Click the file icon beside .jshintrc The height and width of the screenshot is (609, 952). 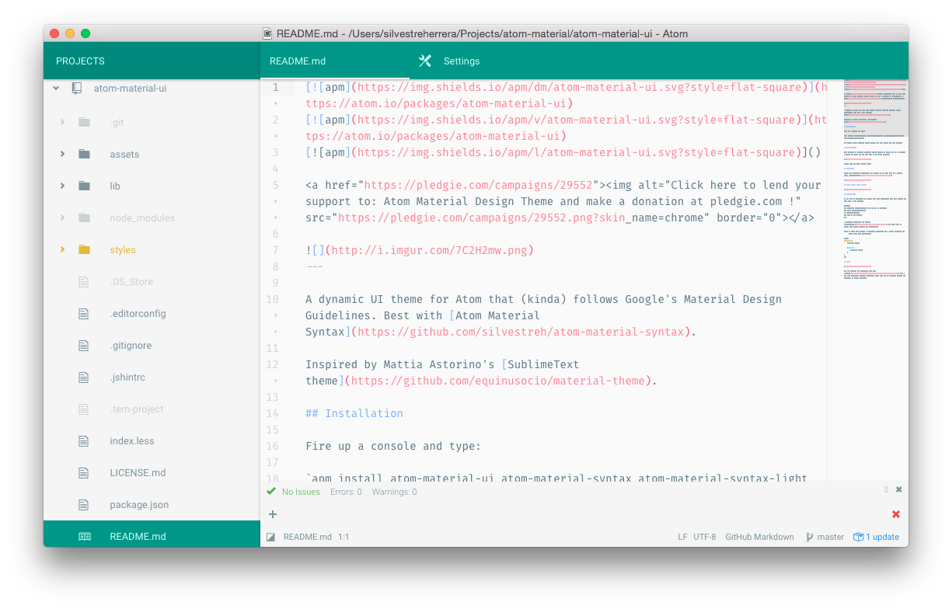point(84,378)
